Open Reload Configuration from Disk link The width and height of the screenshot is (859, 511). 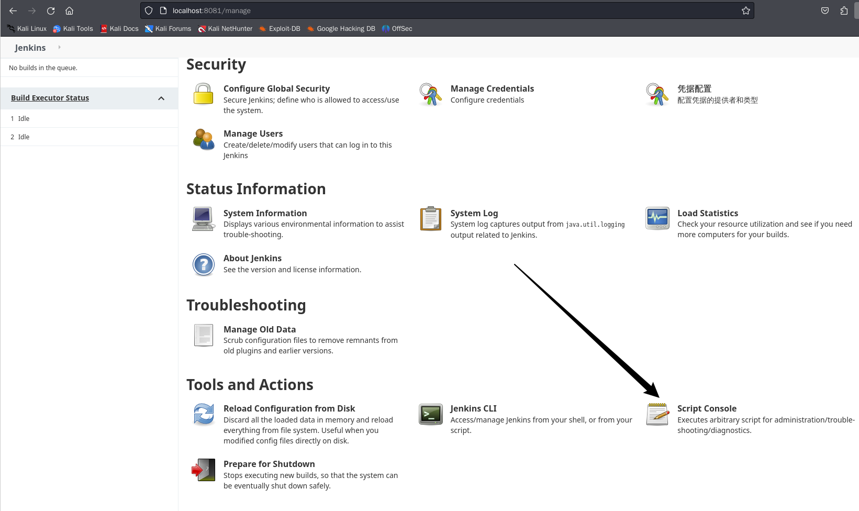coord(289,408)
